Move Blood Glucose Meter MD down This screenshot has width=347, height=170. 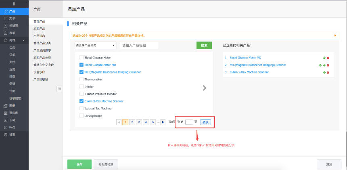324,58
